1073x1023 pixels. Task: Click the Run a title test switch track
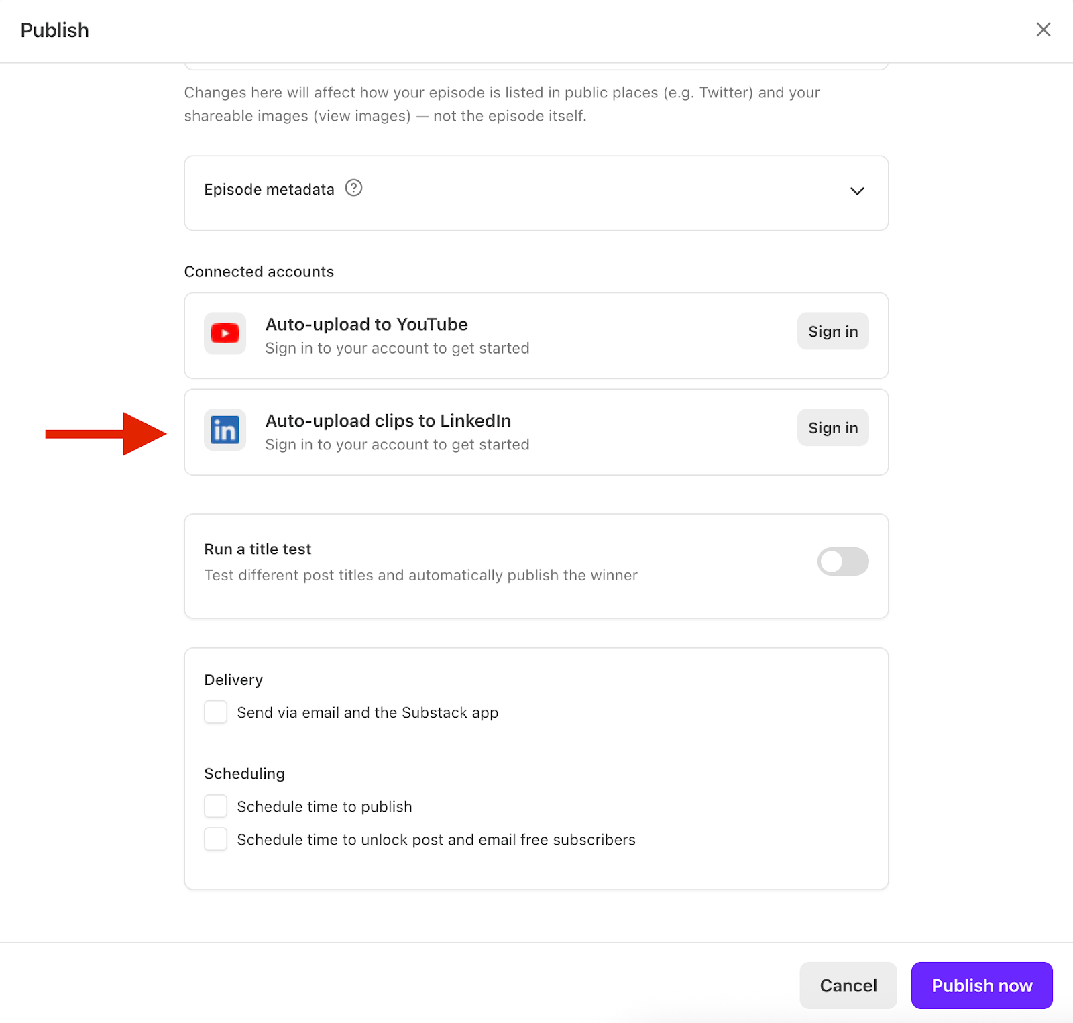point(843,561)
